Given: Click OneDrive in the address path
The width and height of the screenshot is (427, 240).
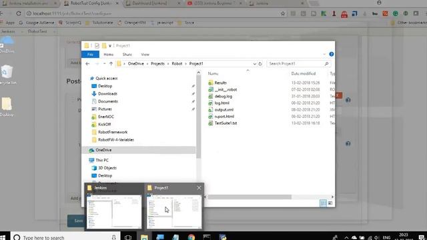Looking at the screenshot, I should tap(136, 64).
